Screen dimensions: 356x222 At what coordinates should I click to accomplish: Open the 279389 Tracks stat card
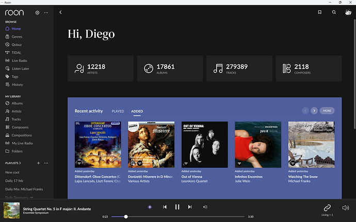click(x=239, y=69)
